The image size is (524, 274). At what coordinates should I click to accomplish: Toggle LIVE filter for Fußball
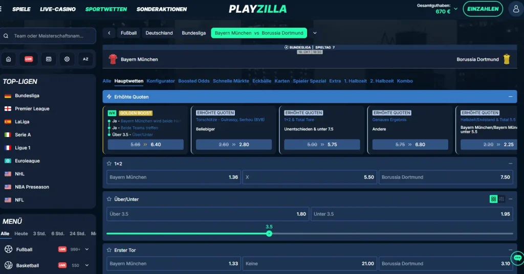62,249
